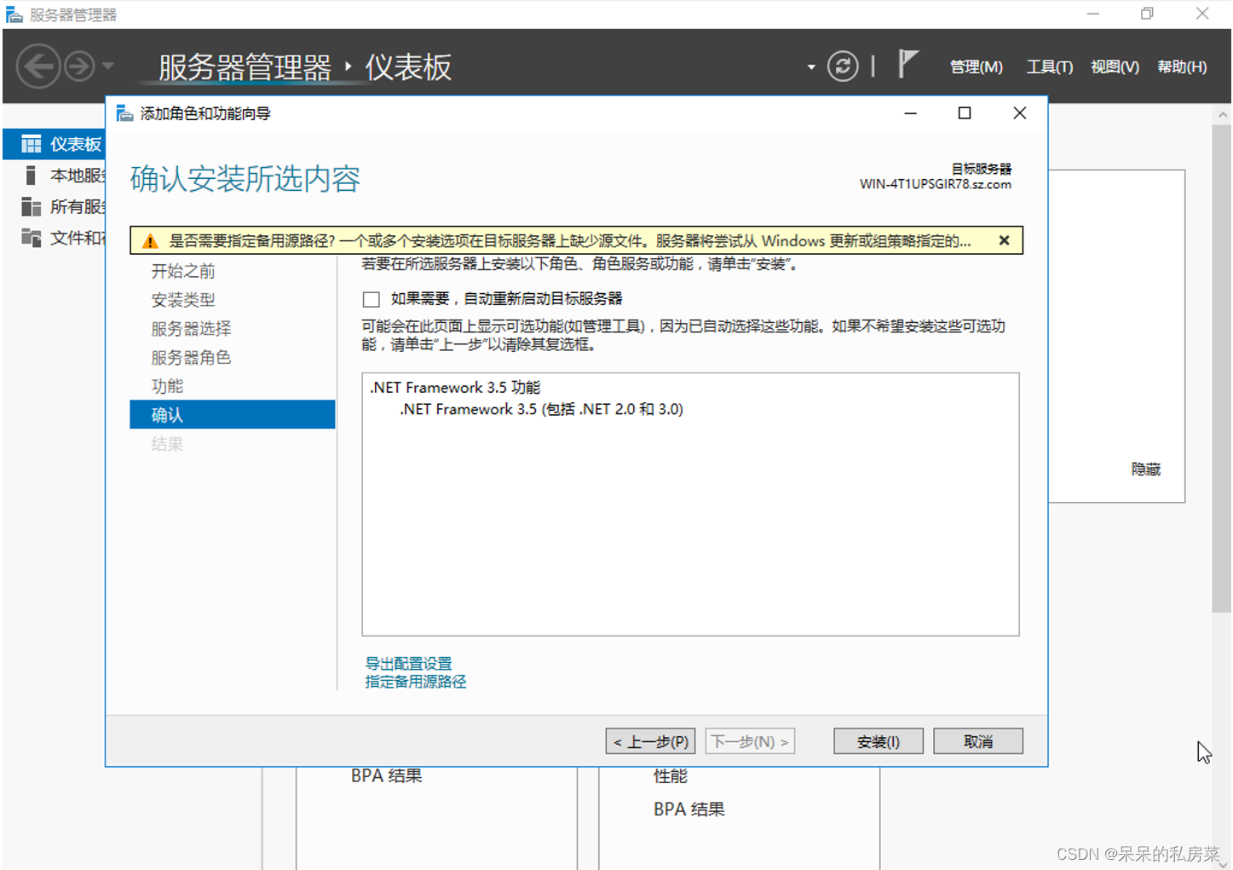Click BPA 结果 under 性能 tile
1233x870 pixels.
(689, 810)
